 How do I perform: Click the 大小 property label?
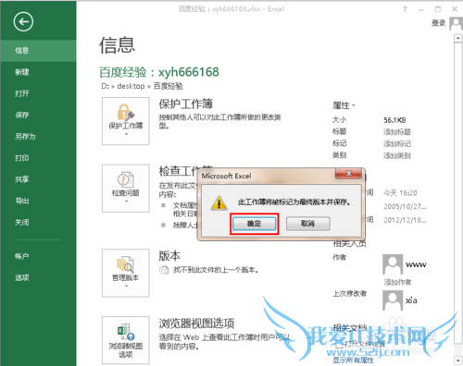pyautogui.click(x=339, y=120)
